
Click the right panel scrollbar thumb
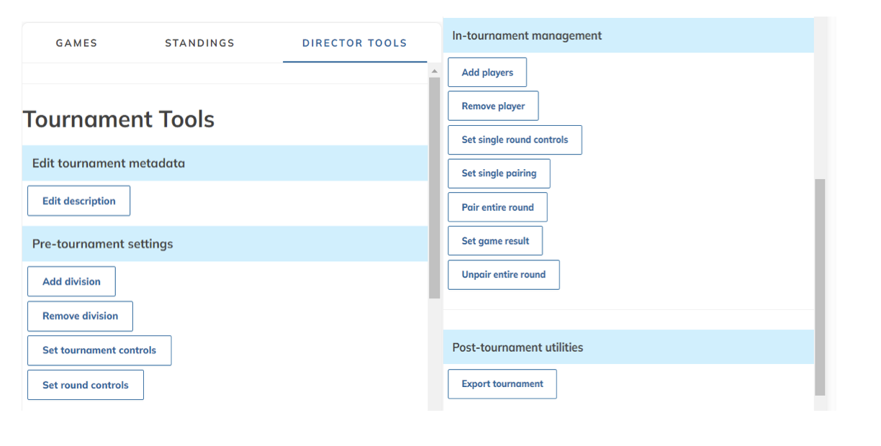click(820, 286)
